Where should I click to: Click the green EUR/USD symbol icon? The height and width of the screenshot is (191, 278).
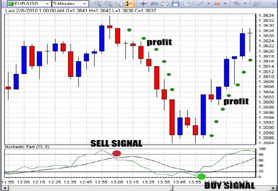(x=11, y=4)
